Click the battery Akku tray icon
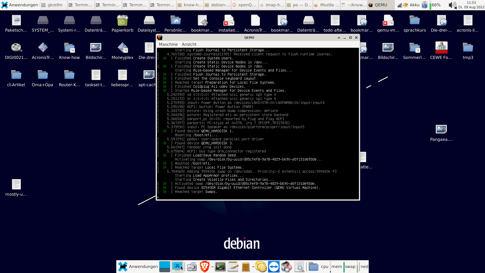Screen dimensions: 485x273 tap(425, 5)
